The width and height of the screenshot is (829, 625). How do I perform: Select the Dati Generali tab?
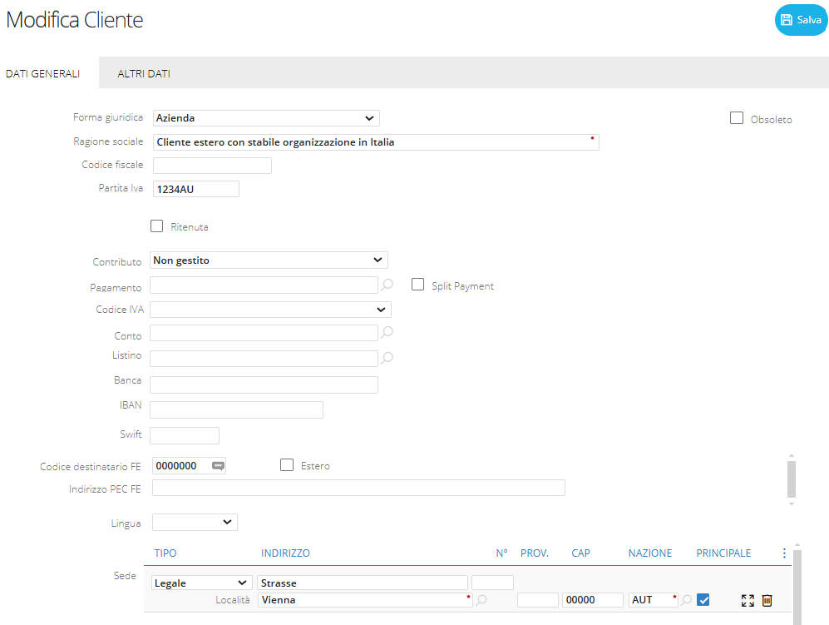[42, 74]
